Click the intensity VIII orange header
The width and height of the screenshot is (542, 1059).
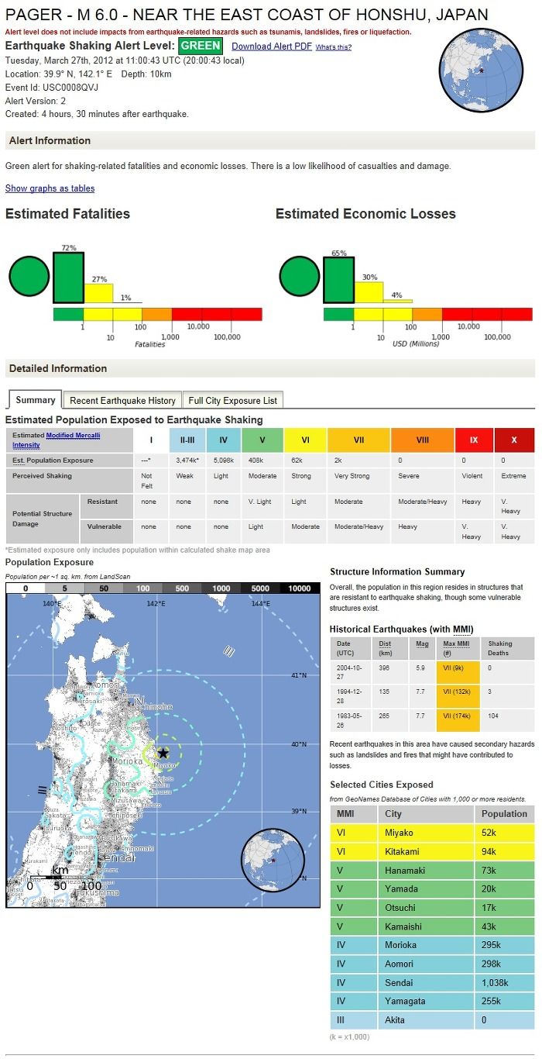tap(422, 440)
